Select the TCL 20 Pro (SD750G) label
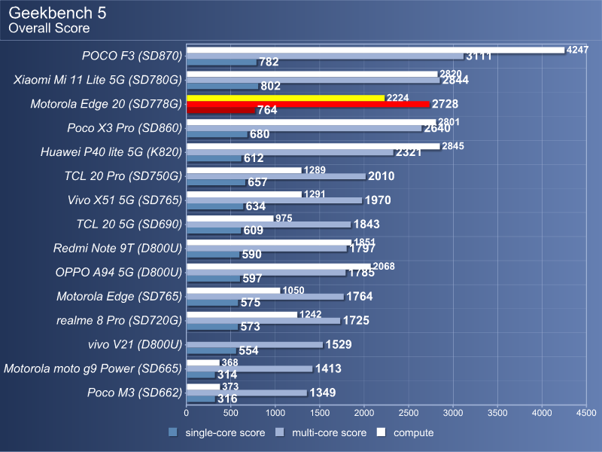602x452 pixels. (x=123, y=176)
